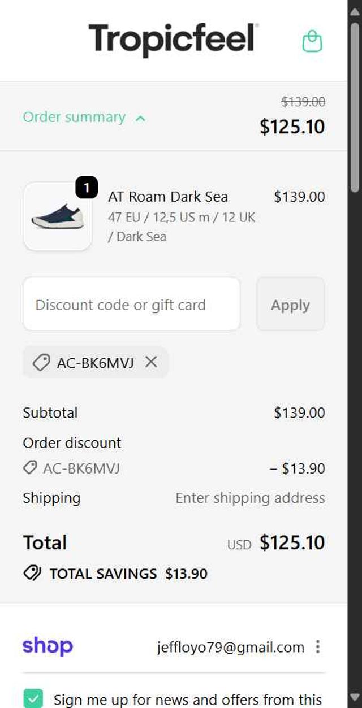Screen dimensions: 362x708
Task: Click the scroll down arrow on scrollbar
Action: pos(355,697)
